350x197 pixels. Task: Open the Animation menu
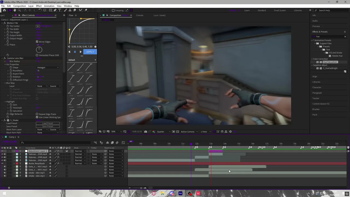pyautogui.click(x=49, y=6)
